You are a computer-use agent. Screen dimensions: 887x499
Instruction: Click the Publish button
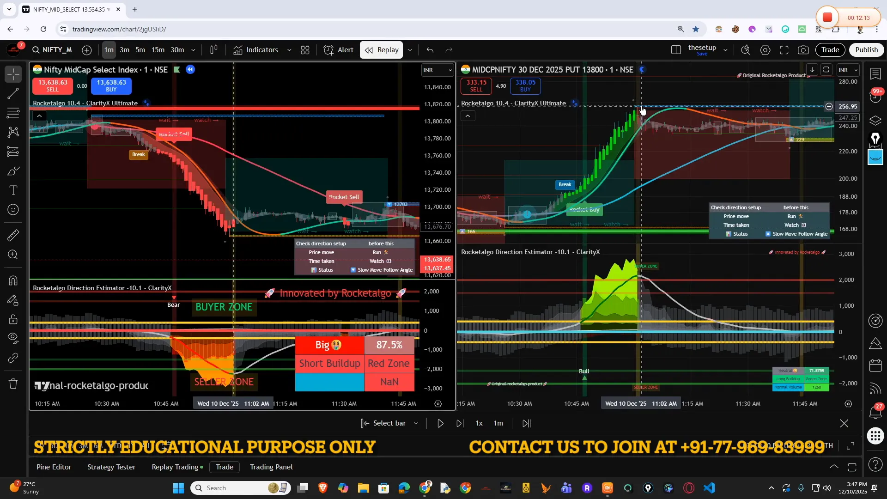pos(866,49)
